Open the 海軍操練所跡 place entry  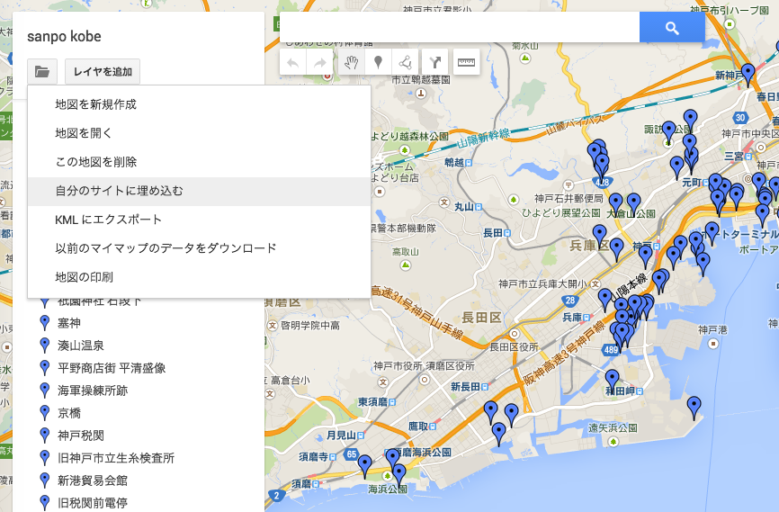tap(93, 391)
